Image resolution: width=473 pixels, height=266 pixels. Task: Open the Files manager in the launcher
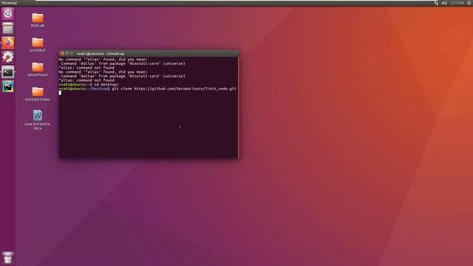pos(8,28)
